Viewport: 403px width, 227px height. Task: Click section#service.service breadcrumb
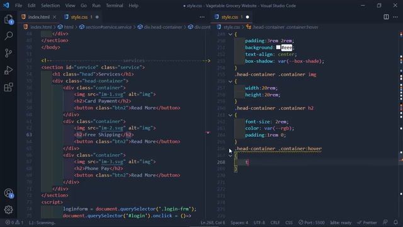[x=108, y=27]
